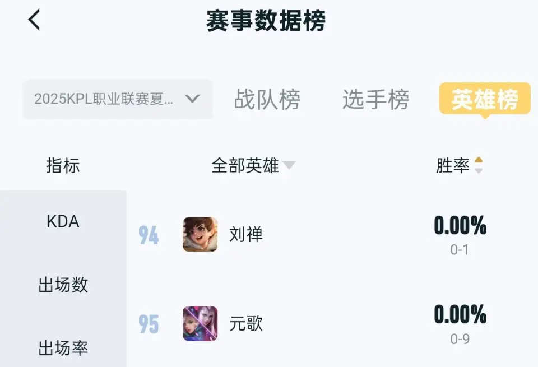This screenshot has width=538, height=367.
Task: Click the 全部英雄 column label
Action: [x=245, y=166]
